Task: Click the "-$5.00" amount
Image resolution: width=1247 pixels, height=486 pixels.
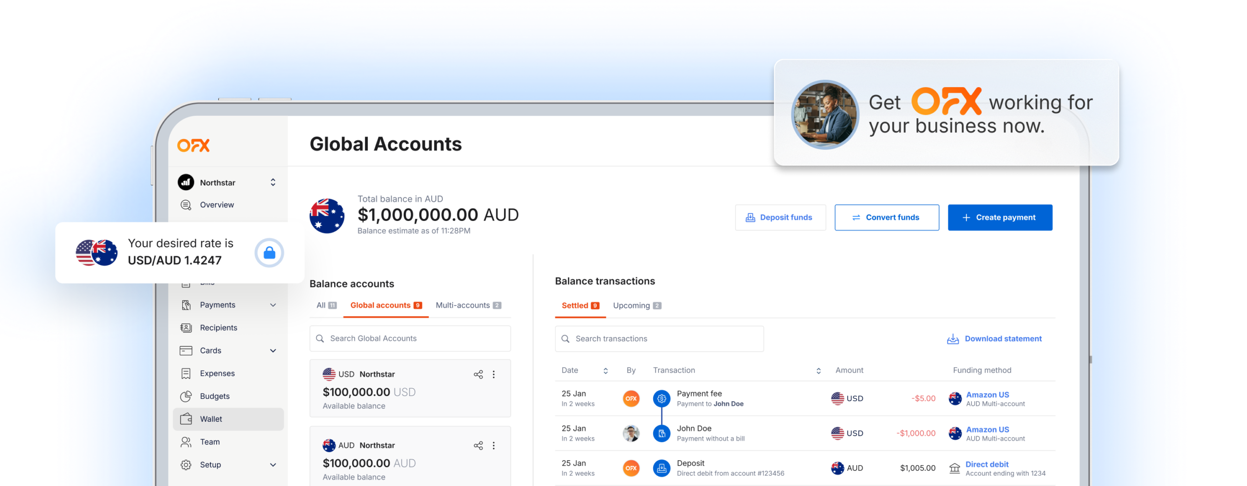Action: tap(924, 398)
